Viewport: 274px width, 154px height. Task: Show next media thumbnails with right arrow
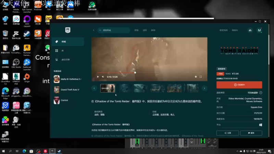click(204, 88)
